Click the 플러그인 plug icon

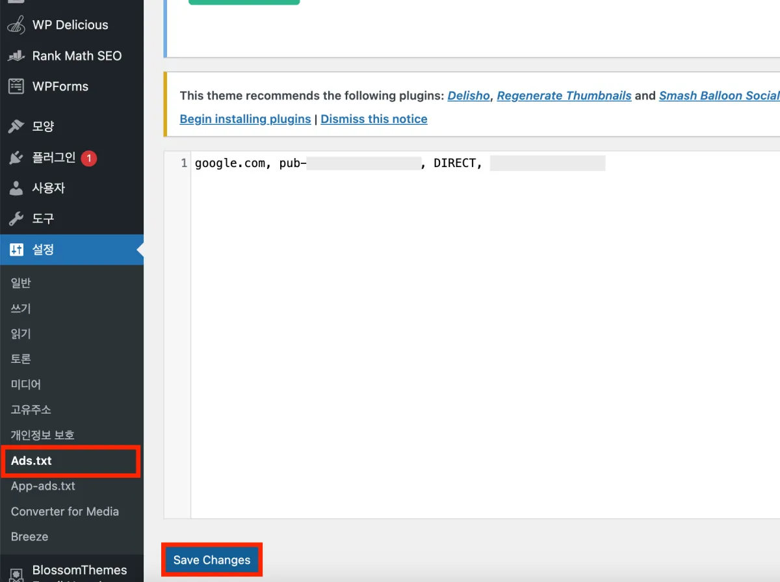pos(16,158)
